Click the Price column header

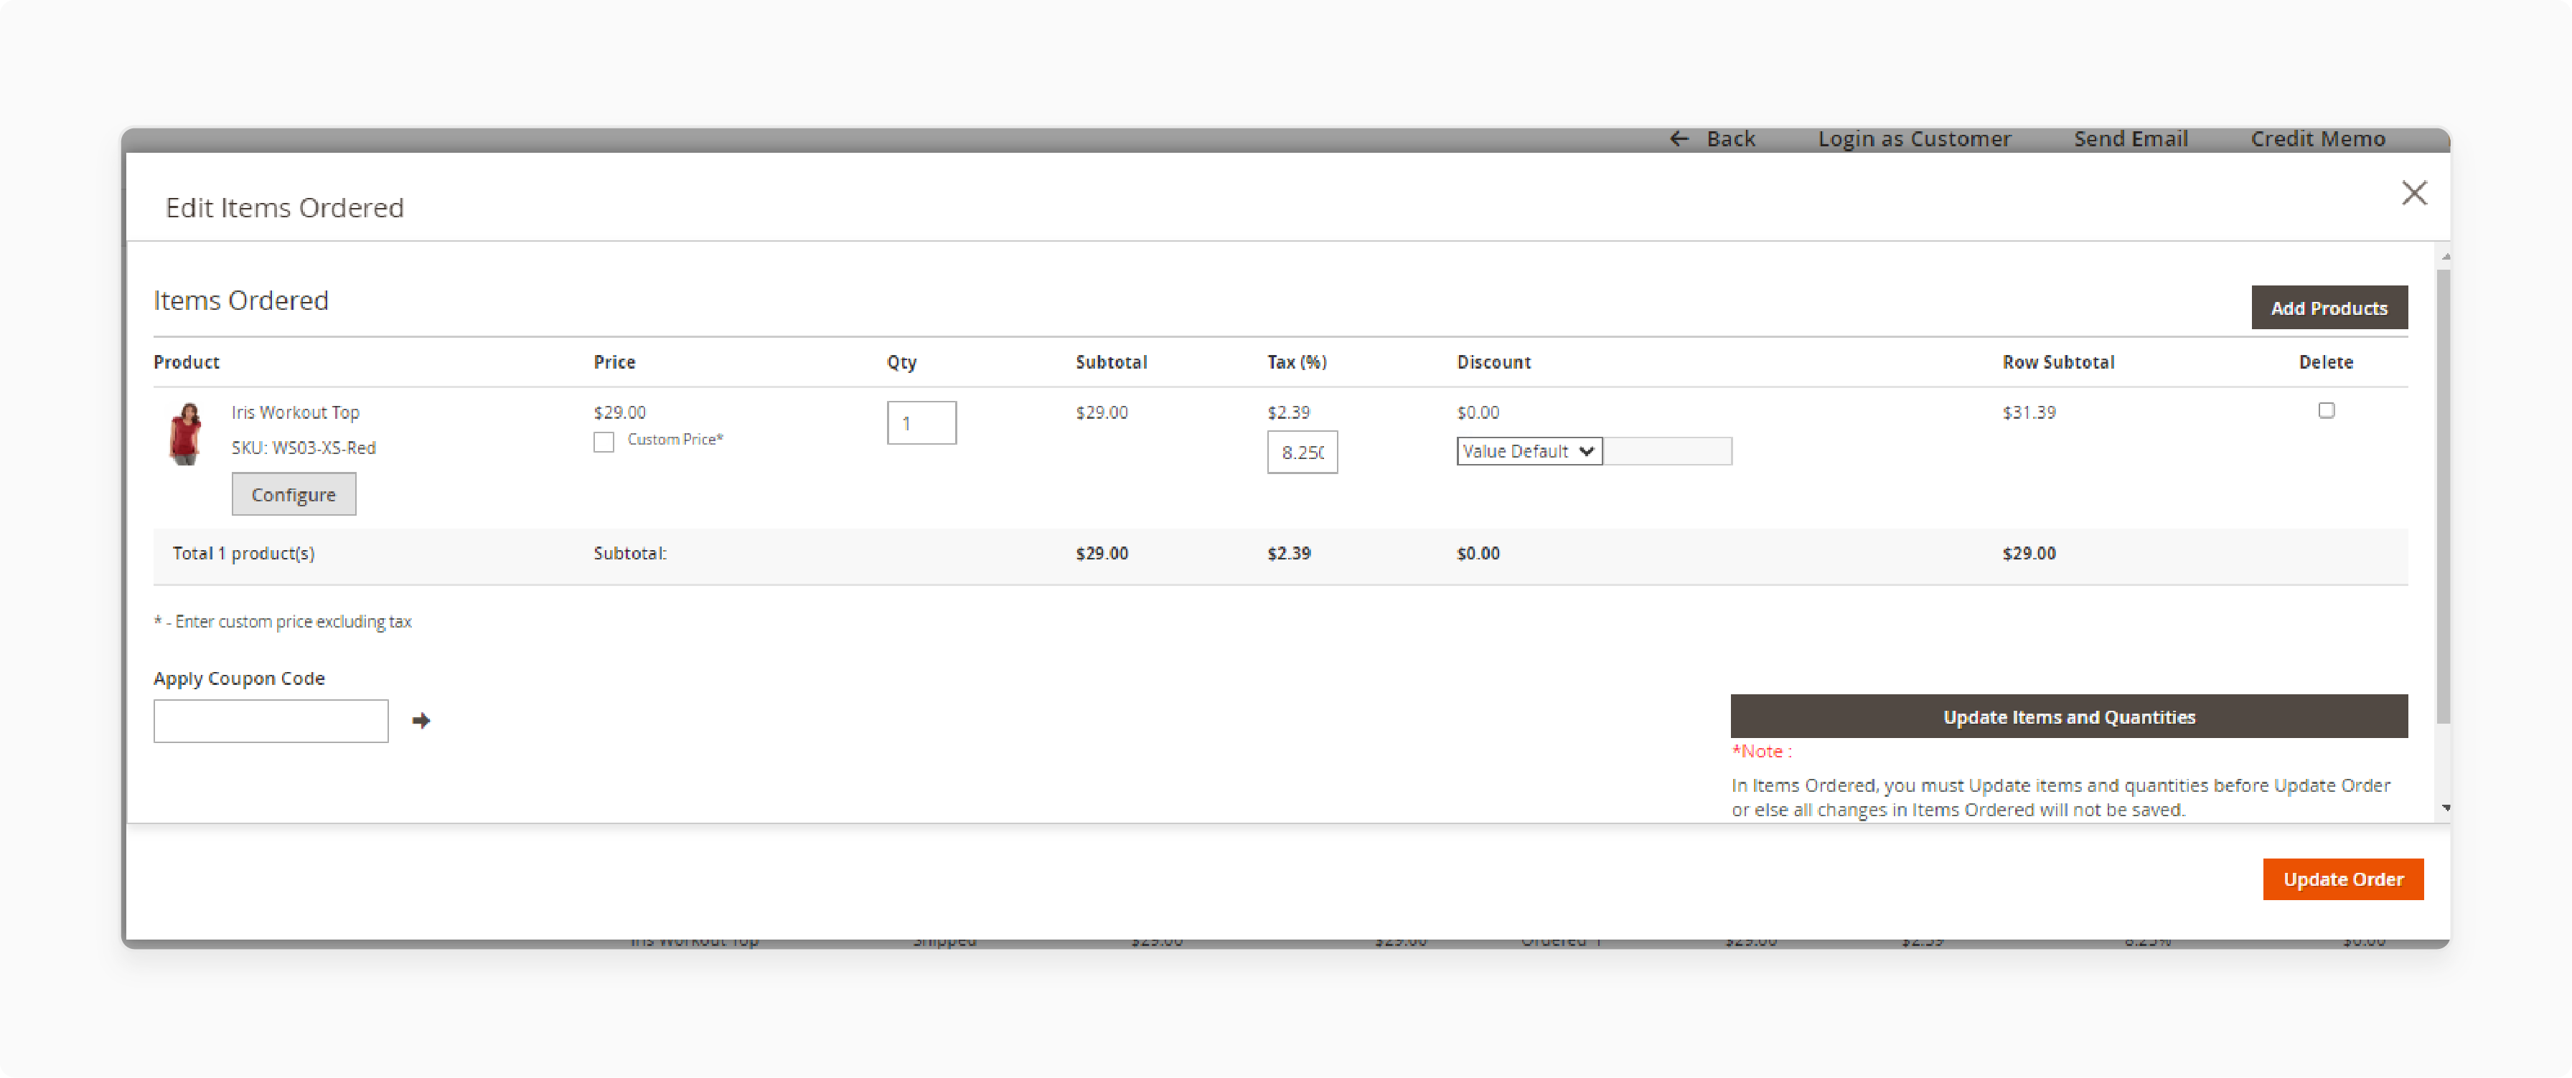[614, 361]
